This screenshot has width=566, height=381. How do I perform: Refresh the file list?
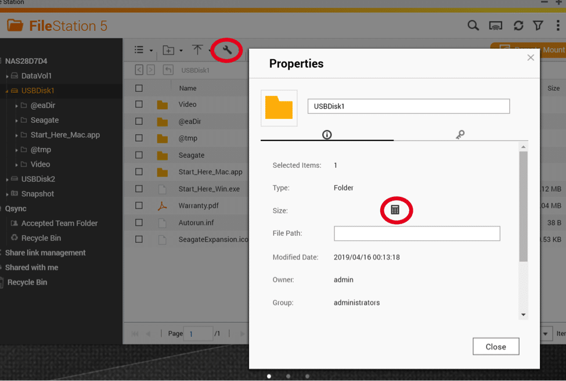pyautogui.click(x=518, y=26)
